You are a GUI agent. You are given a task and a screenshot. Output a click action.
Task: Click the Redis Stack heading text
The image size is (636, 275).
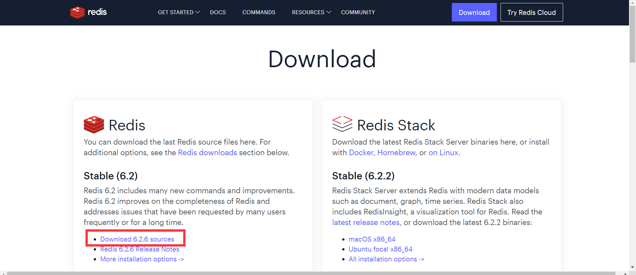pyautogui.click(x=396, y=125)
